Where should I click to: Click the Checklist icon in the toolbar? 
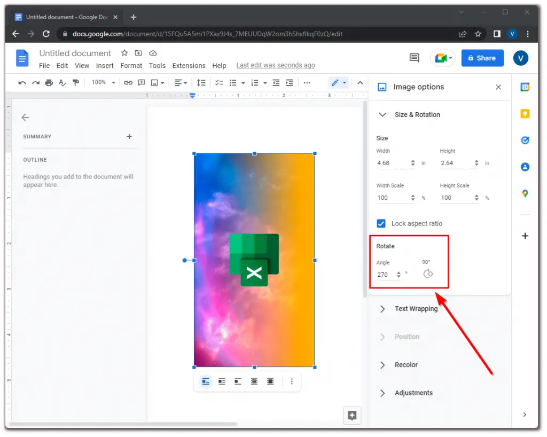pyautogui.click(x=219, y=82)
